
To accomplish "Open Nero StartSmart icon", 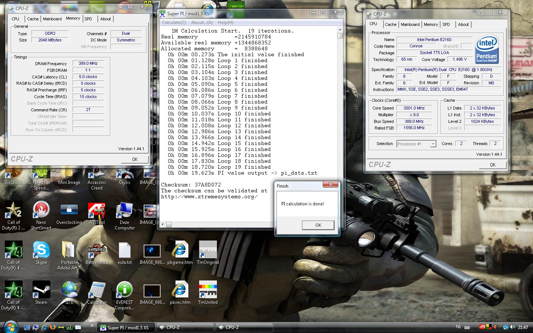I will coord(41,216).
